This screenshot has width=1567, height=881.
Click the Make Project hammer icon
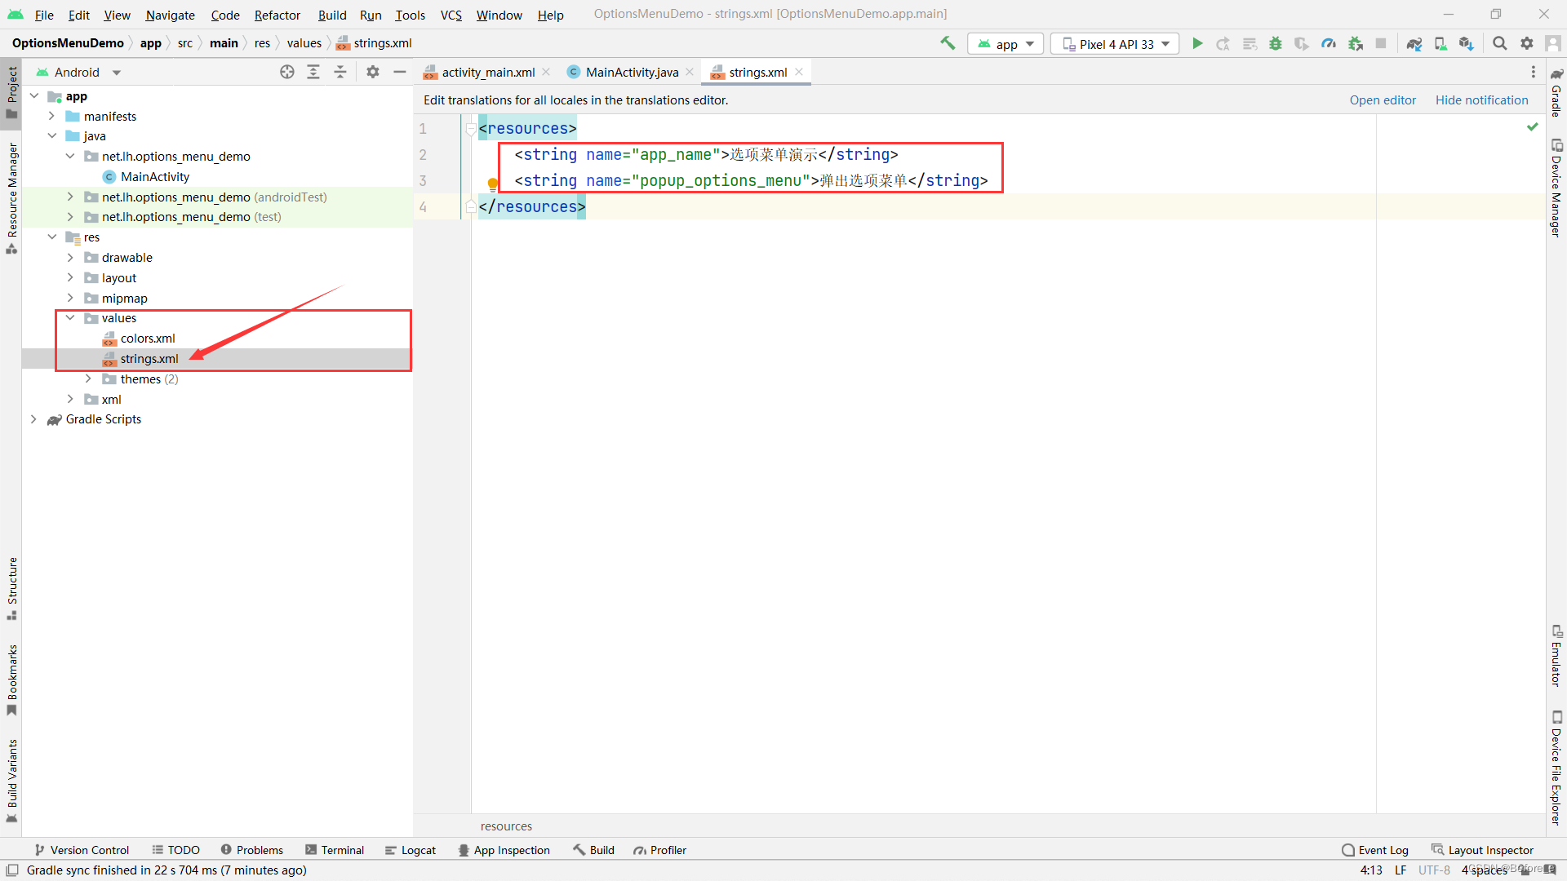click(948, 43)
